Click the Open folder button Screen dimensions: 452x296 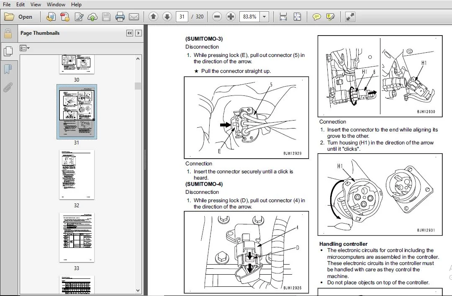[18, 17]
